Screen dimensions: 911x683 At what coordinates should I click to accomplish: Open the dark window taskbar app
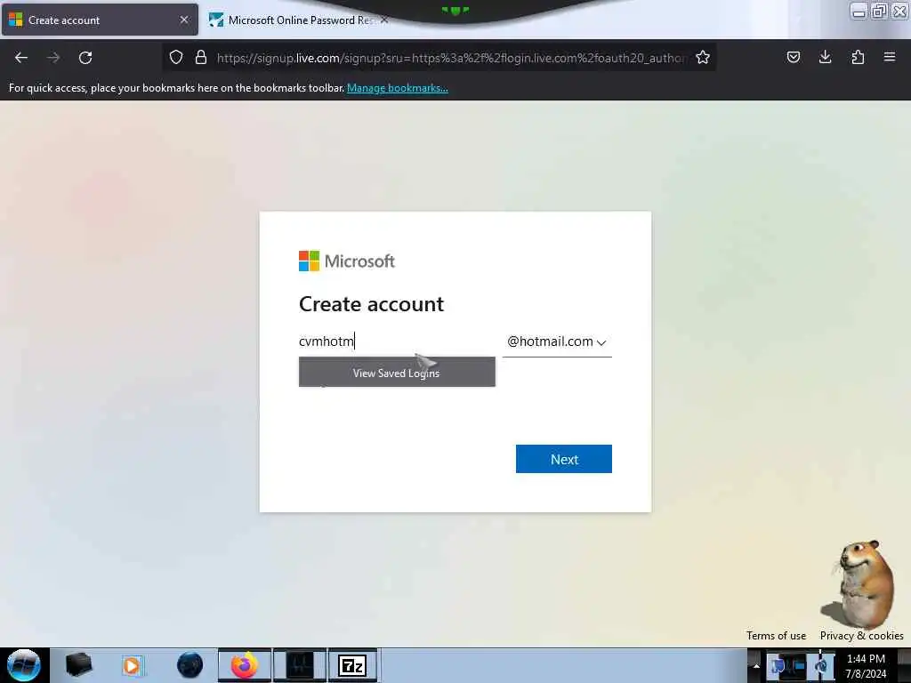(x=300, y=665)
